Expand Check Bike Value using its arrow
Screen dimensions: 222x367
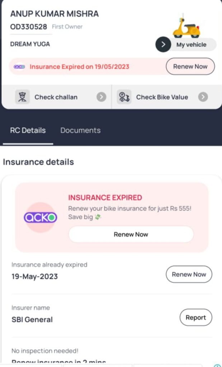point(203,97)
